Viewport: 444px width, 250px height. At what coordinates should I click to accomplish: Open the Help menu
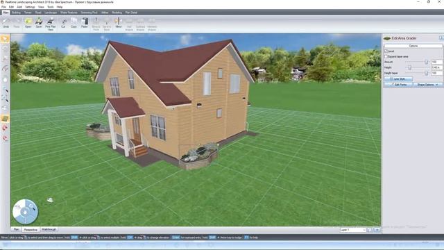[x=60, y=7]
